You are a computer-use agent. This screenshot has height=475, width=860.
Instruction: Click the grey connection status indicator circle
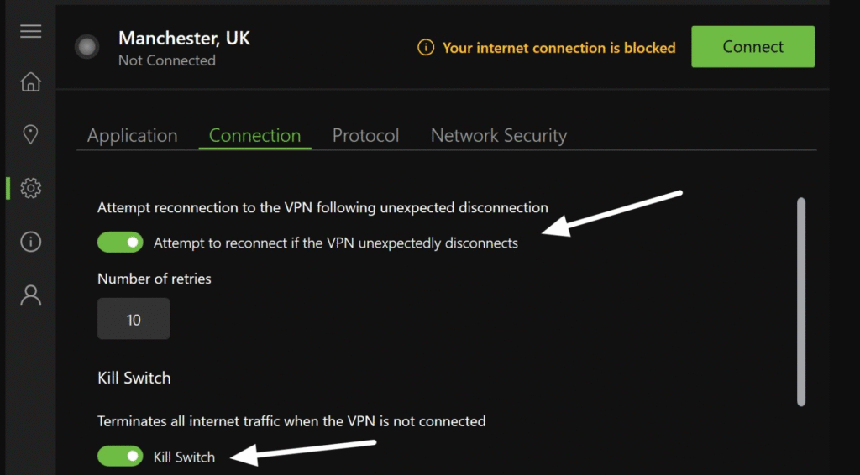[87, 47]
